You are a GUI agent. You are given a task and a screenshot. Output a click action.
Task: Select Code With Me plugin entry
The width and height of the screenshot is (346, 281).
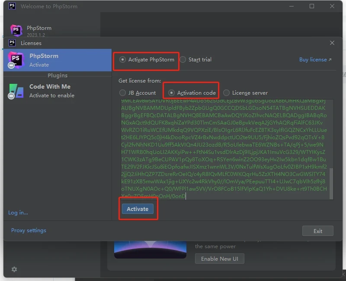58,91
